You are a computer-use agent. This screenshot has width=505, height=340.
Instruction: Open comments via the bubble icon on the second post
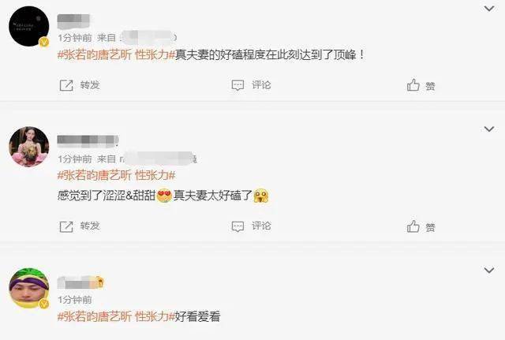238,226
